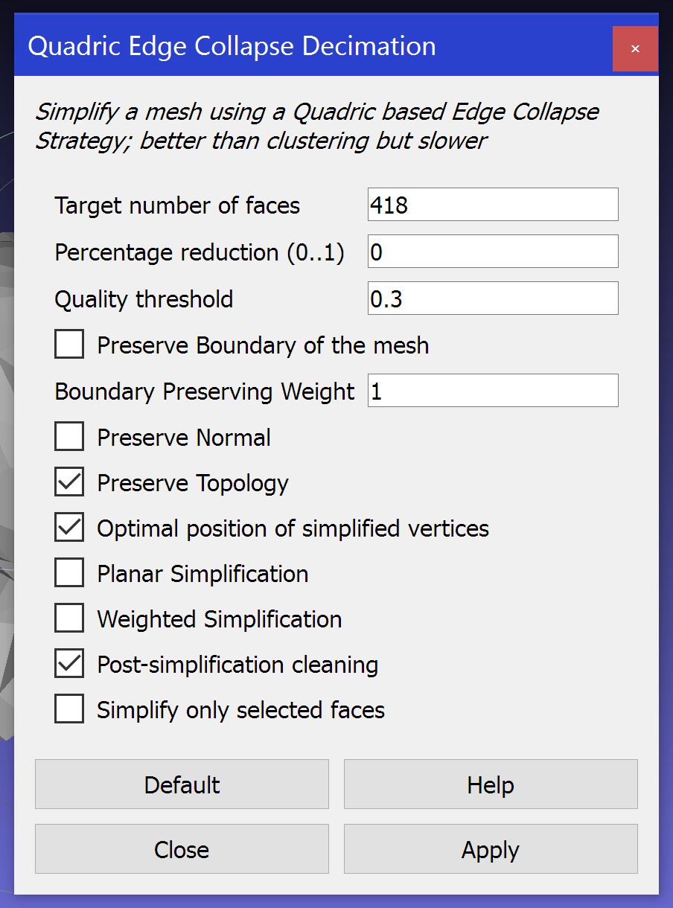
Task: Uncheck Post-simplification cleaning
Action: (69, 665)
